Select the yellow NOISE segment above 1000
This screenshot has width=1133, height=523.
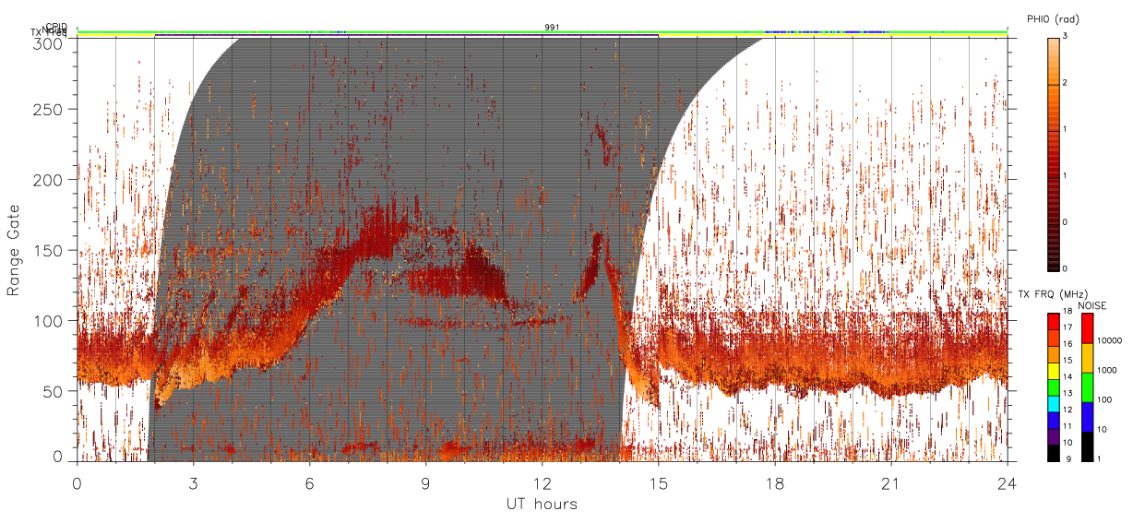[1087, 358]
